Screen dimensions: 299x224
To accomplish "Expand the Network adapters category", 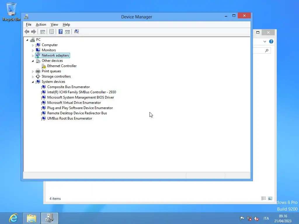I will 33,56.
